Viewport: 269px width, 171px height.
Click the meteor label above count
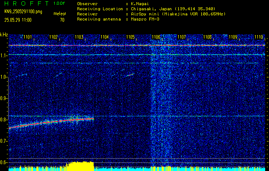(x=59, y=14)
